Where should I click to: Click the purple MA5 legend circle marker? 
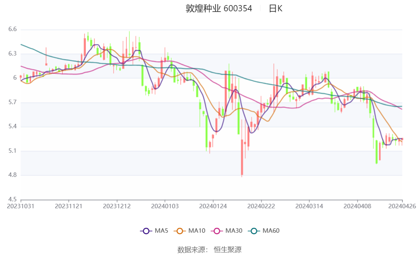pyautogui.click(x=146, y=231)
